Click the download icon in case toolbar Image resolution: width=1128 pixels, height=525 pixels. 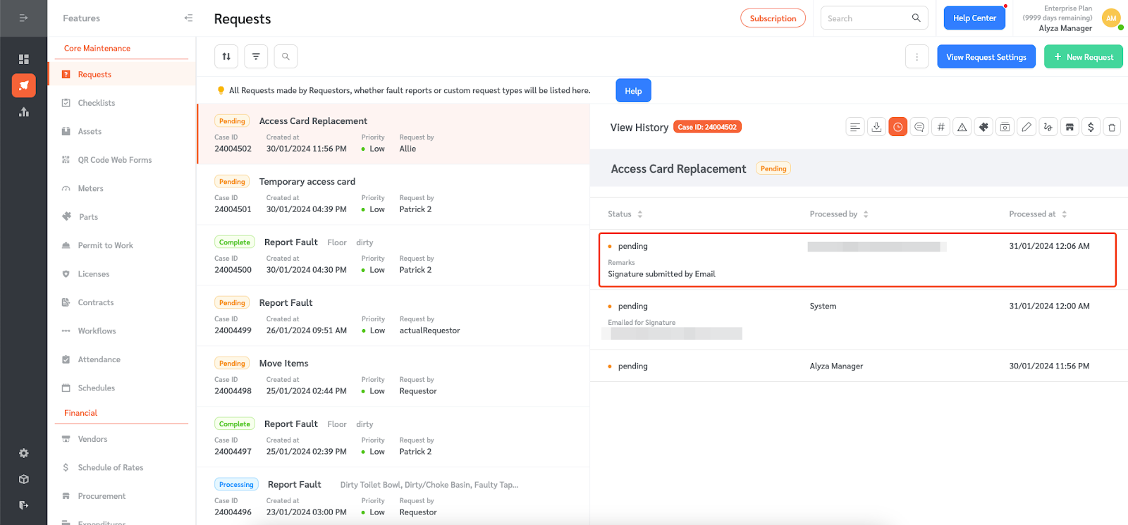[x=876, y=127]
